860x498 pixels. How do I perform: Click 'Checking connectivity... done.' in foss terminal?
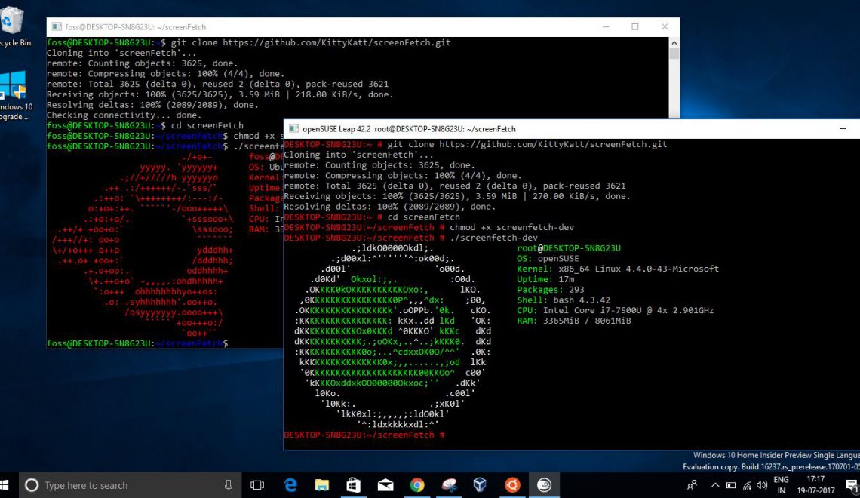[124, 115]
